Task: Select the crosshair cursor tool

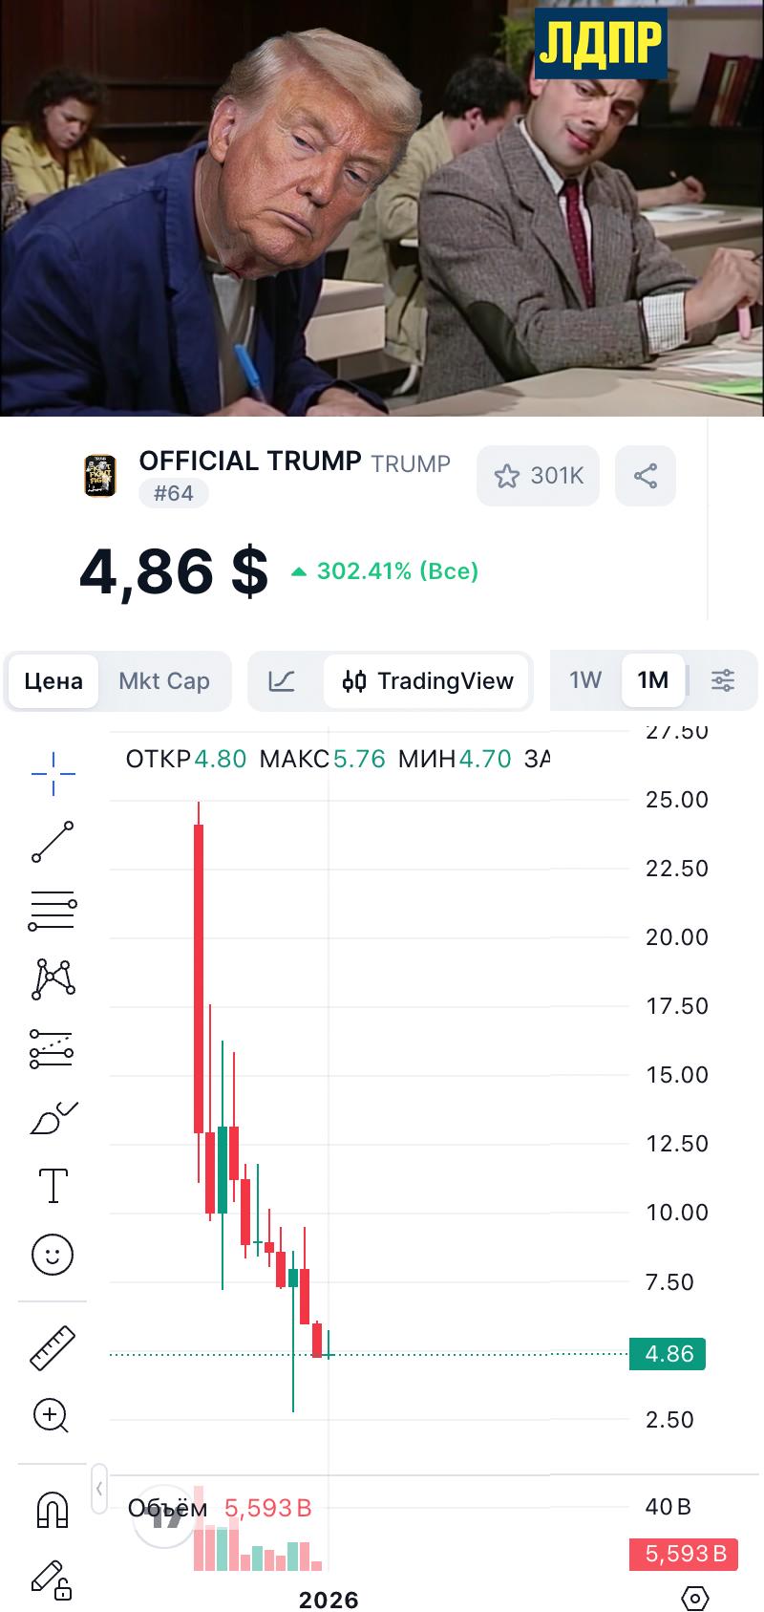Action: tap(53, 773)
